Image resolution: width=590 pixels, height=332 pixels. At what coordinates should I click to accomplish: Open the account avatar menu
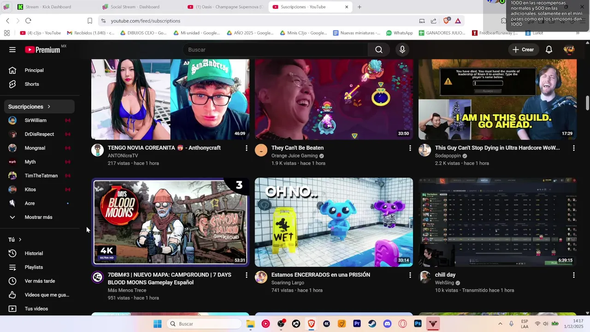[569, 50]
